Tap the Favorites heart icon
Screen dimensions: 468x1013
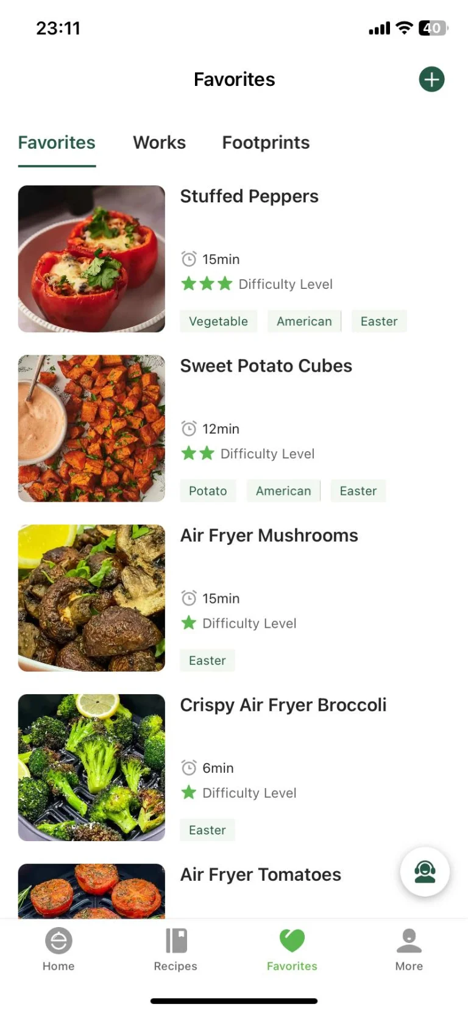point(292,941)
